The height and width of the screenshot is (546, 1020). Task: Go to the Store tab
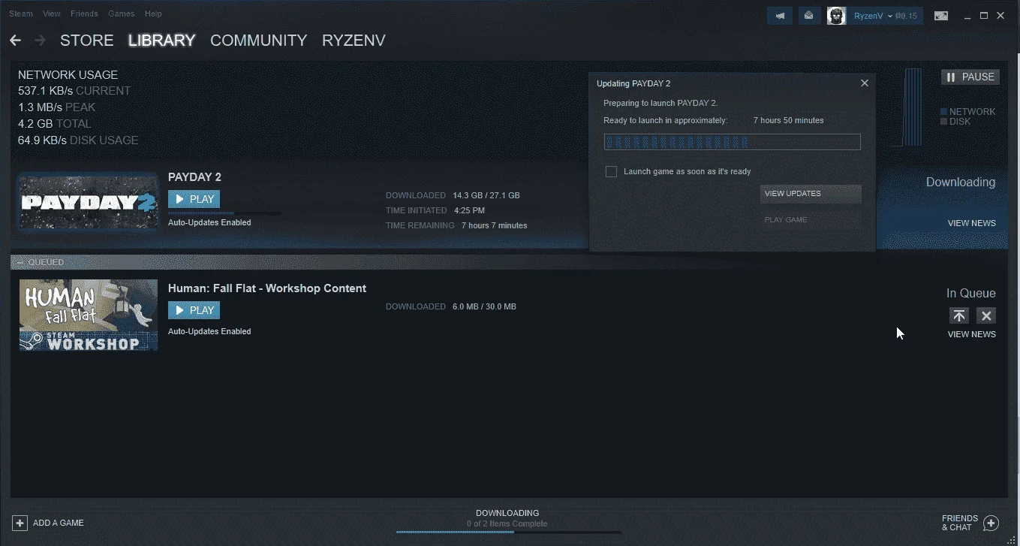[87, 41]
